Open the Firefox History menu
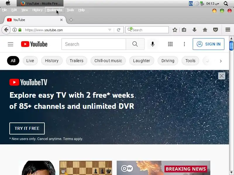234x175 pixels. [x=37, y=10]
